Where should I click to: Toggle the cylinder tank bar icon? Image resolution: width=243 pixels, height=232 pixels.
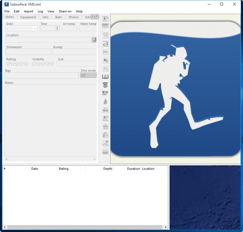pos(105,102)
